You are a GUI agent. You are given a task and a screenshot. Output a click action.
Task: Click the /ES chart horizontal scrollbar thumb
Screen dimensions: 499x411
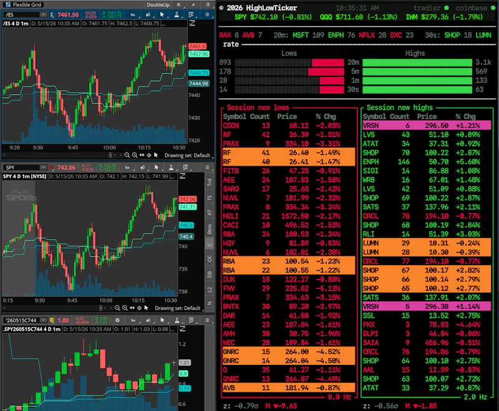[x=110, y=155]
